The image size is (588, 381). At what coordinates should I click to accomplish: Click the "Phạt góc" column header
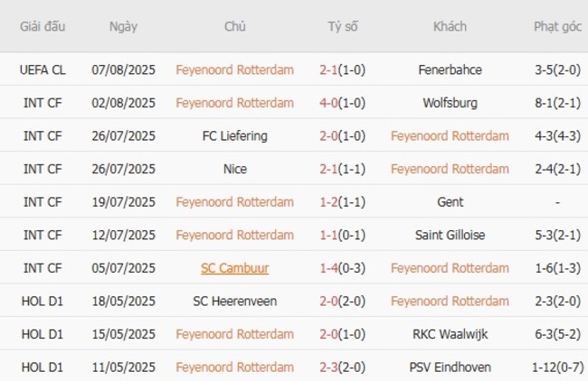(557, 26)
